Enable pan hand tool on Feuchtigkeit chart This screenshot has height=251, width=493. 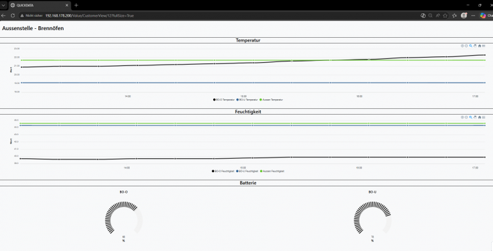[475, 117]
